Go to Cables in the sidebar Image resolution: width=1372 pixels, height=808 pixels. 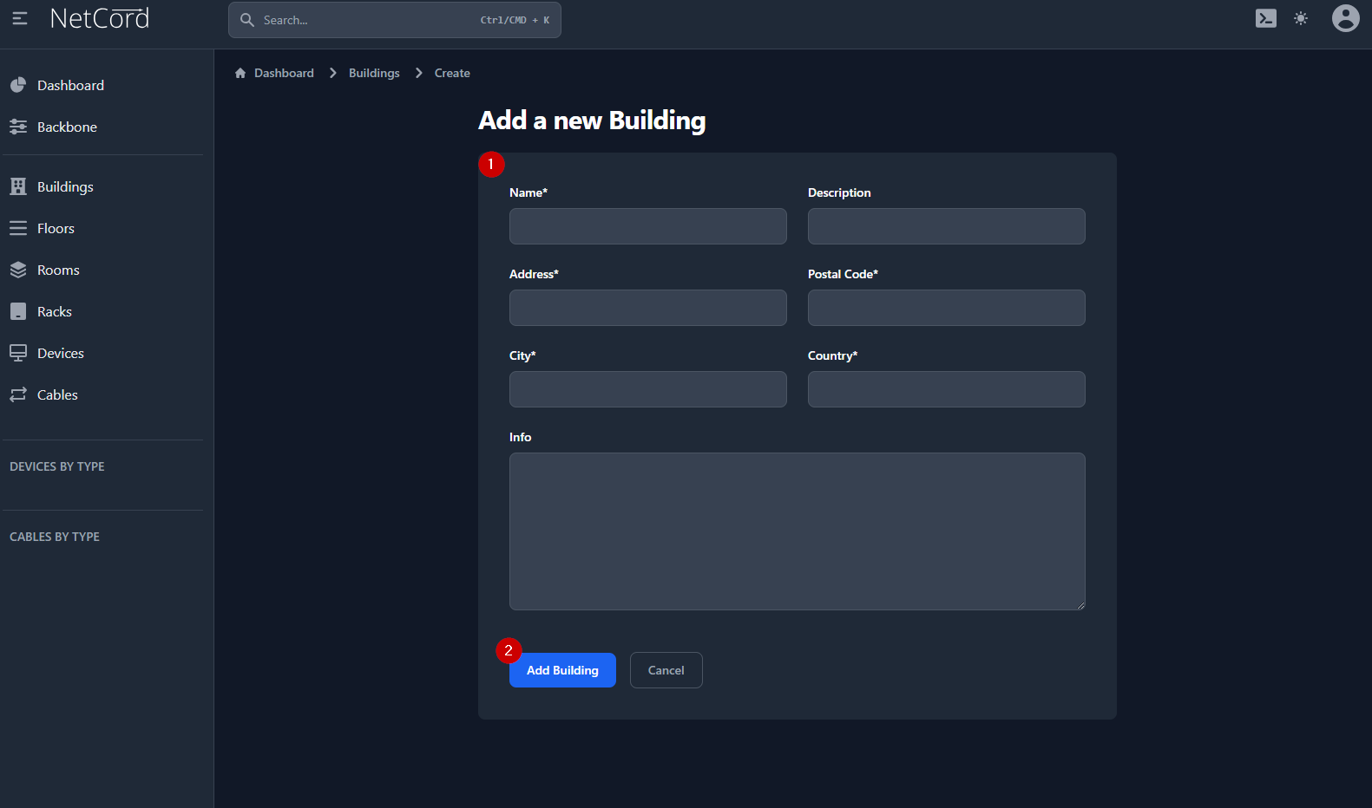(x=57, y=394)
